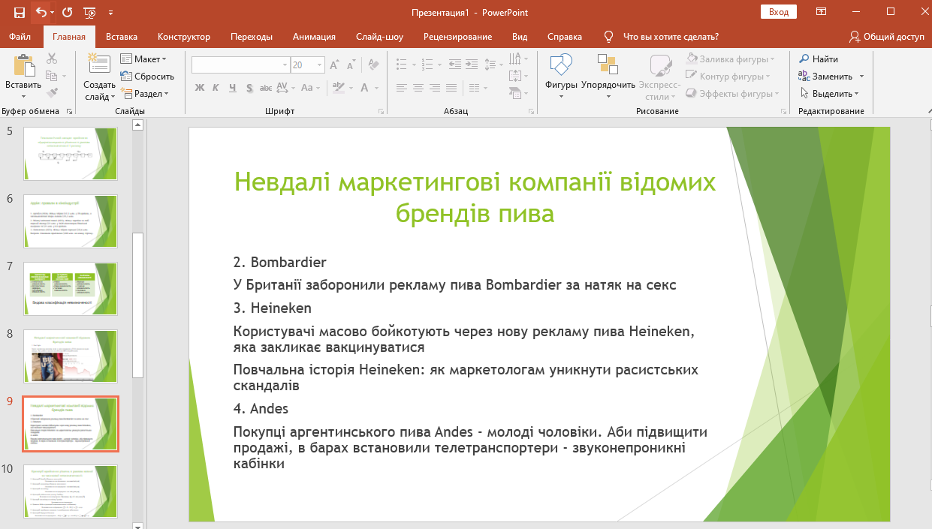Center text in paragraph group

coord(418,88)
